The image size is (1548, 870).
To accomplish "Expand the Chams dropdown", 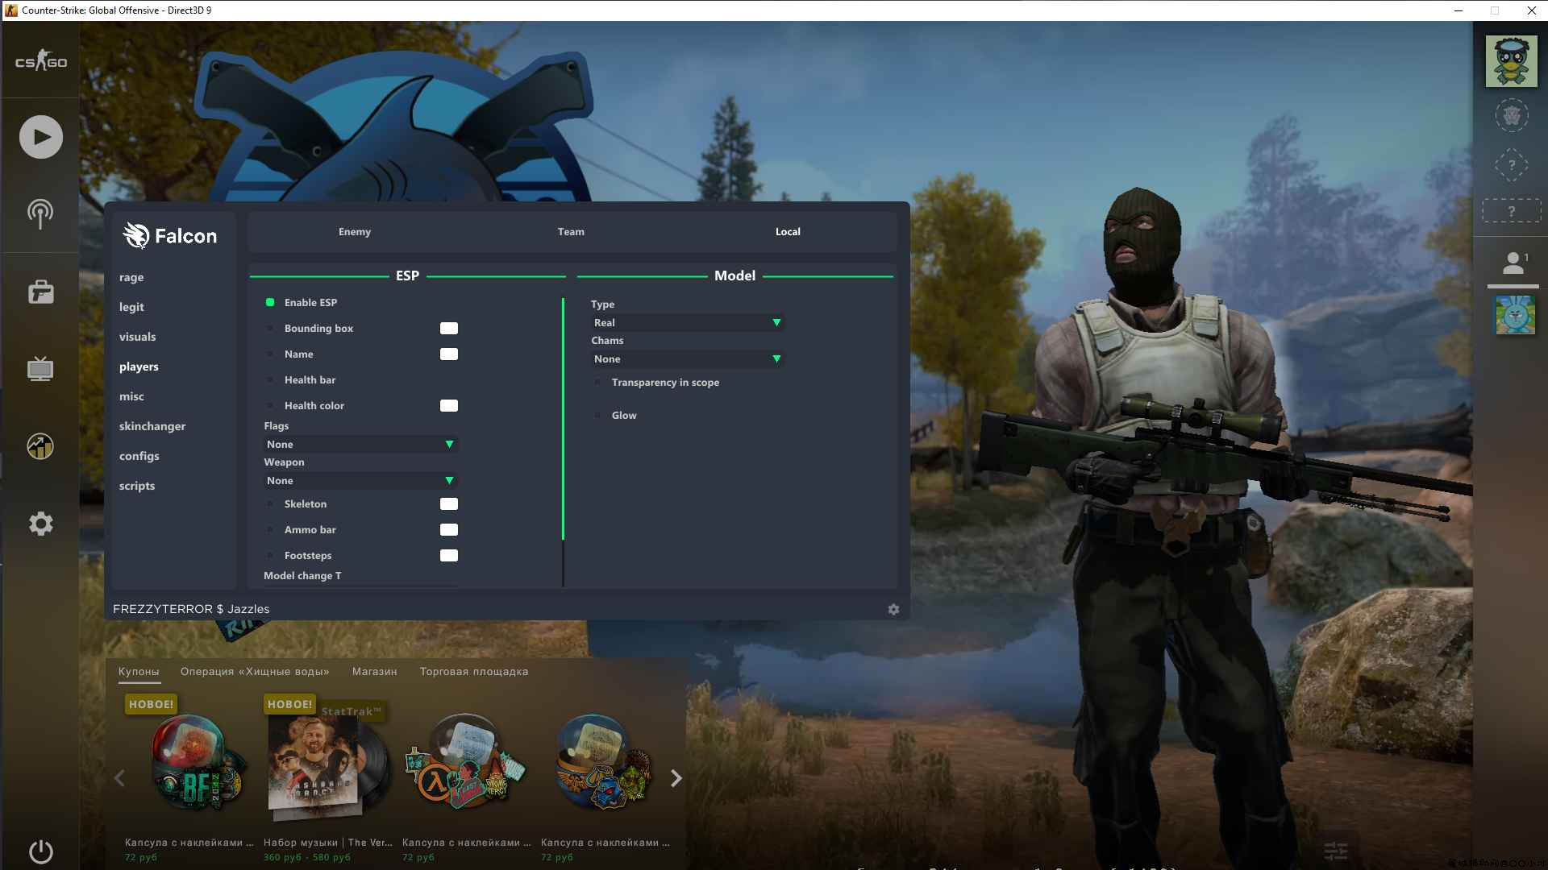I will click(x=688, y=359).
